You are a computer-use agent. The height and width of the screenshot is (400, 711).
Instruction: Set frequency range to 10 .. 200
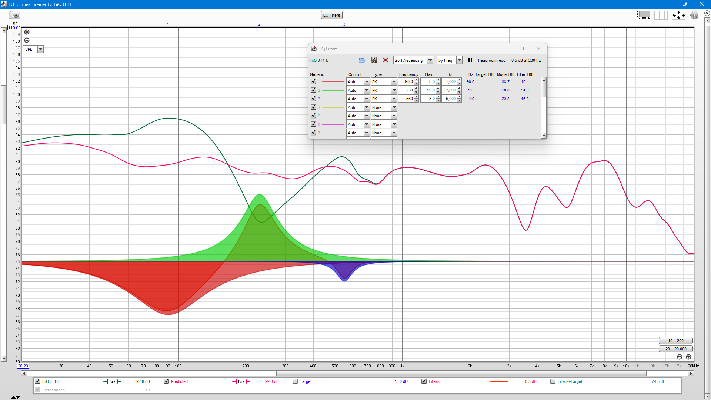(x=676, y=341)
